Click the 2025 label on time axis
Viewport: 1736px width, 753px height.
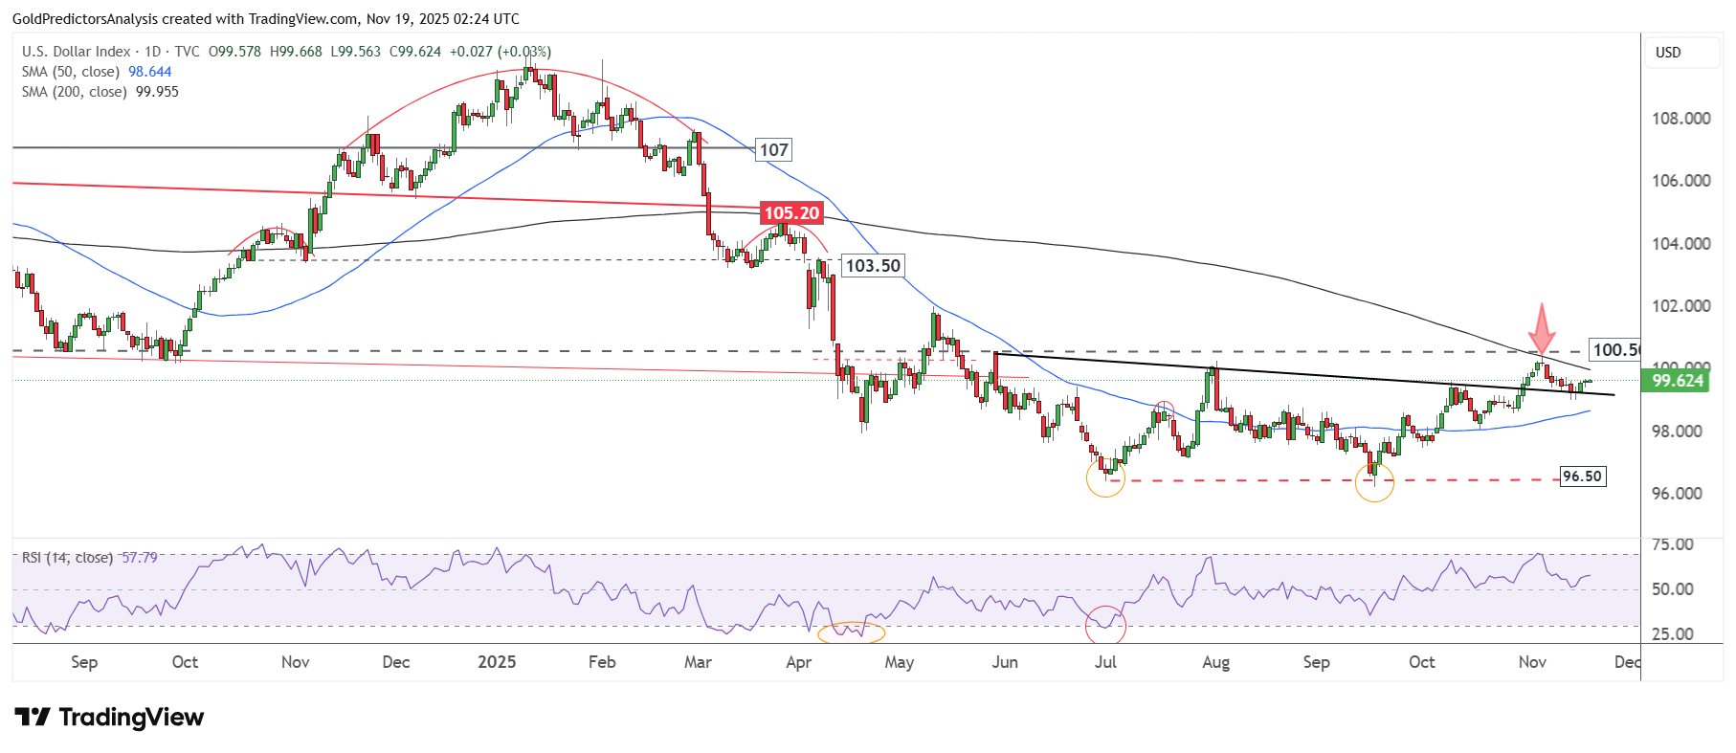click(497, 662)
